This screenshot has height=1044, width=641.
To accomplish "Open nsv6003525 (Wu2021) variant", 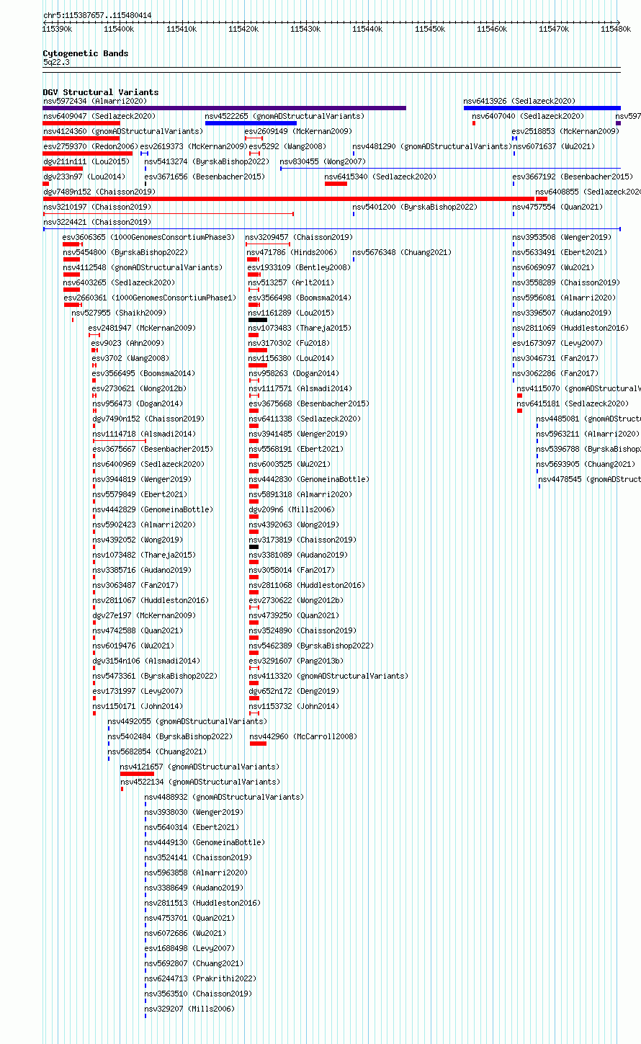I will point(290,465).
